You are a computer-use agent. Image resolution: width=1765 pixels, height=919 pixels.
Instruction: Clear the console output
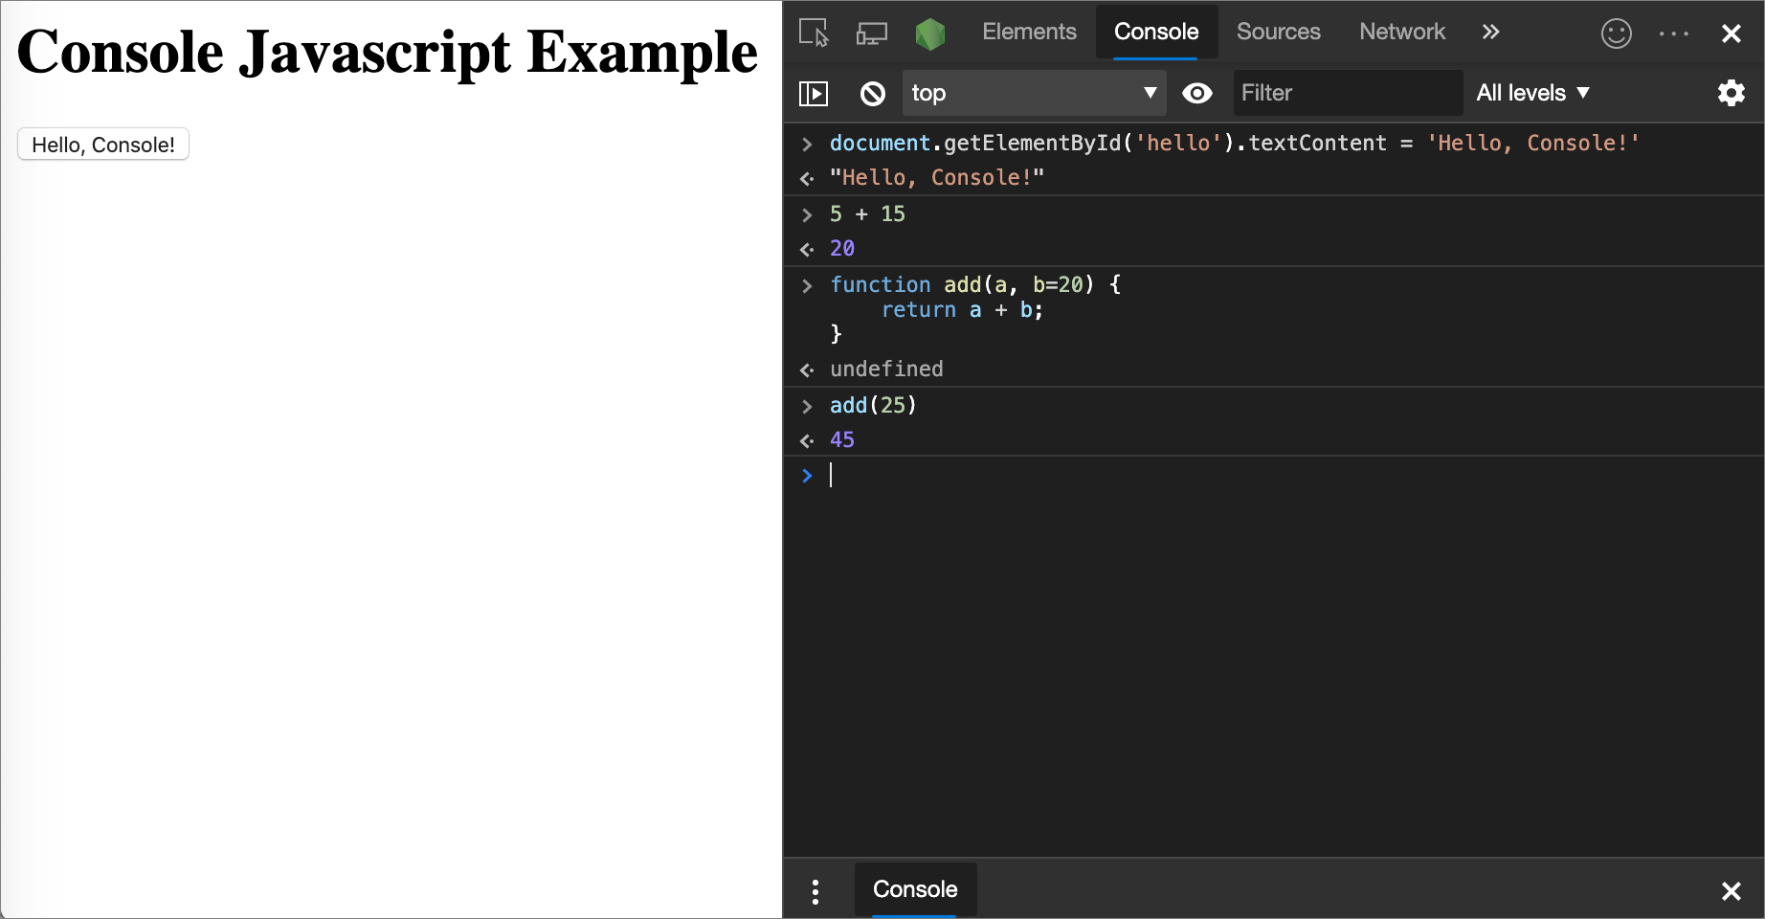872,93
